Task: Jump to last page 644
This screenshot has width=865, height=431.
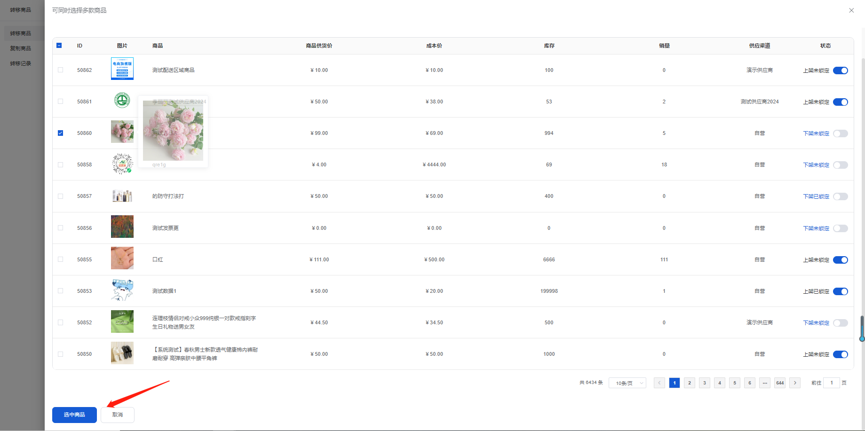Action: (x=780, y=383)
